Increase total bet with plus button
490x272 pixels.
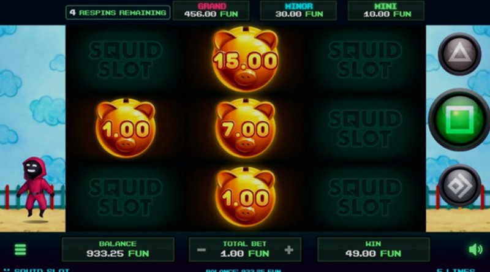289,250
